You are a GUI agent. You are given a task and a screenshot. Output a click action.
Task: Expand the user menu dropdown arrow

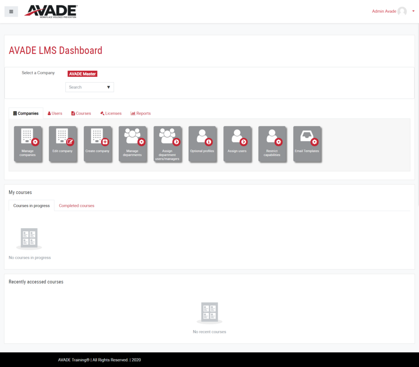pyautogui.click(x=413, y=11)
